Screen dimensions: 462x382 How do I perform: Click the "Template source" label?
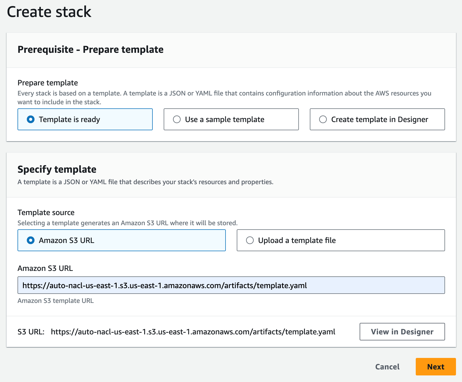46,212
